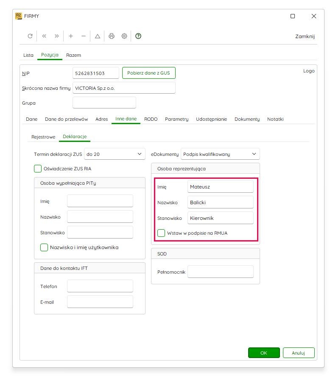
Task: Open the eDokumenty Podpis kwalifikowany dropdown
Action: point(220,154)
